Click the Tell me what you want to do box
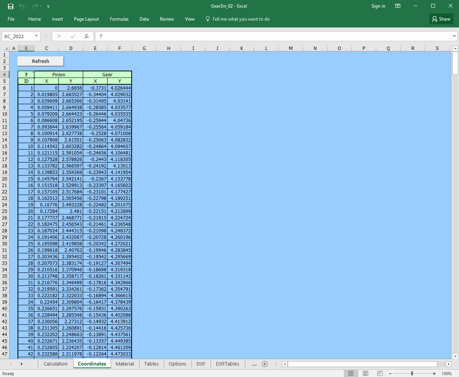The width and height of the screenshot is (459, 377). tap(237, 19)
